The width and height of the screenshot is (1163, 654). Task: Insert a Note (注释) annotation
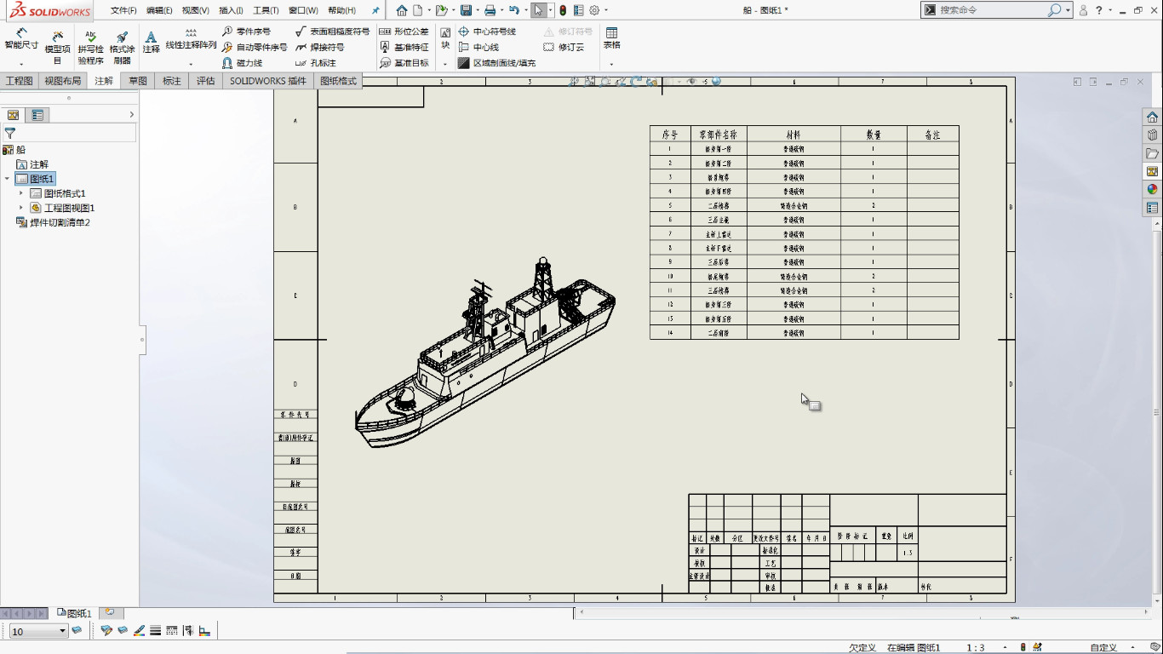(151, 43)
